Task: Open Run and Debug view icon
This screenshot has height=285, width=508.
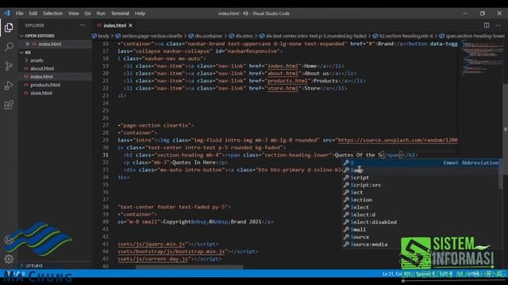Action: tap(9, 85)
